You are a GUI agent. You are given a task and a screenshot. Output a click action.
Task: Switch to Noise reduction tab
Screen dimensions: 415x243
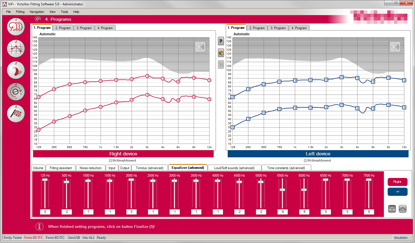point(90,168)
